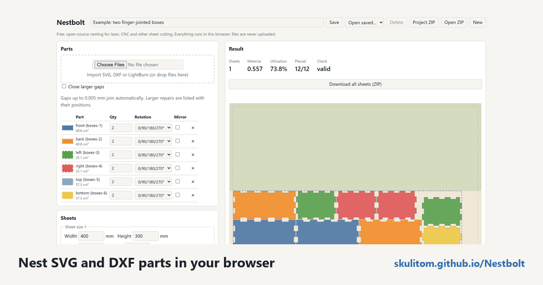Remove the back (boxes-2) part row
Viewport: 543px width, 285px height.
tap(193, 141)
